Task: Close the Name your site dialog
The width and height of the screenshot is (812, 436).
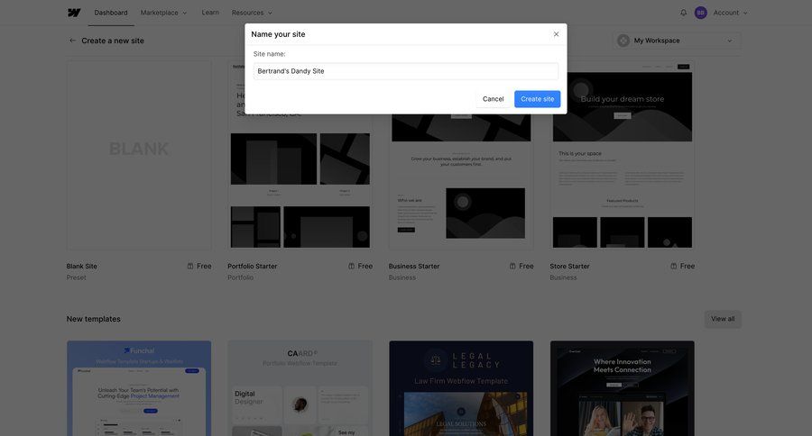Action: point(556,34)
